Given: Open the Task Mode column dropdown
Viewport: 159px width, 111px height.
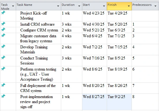Looking at the screenshot, I should pyautogui.click(x=13, y=6).
